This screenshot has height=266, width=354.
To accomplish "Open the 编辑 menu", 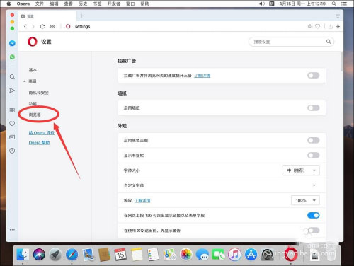I will click(54, 4).
